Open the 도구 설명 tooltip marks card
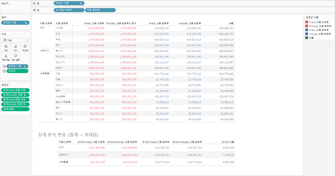Viewport: 335px width, 176px height. click(x=16, y=57)
